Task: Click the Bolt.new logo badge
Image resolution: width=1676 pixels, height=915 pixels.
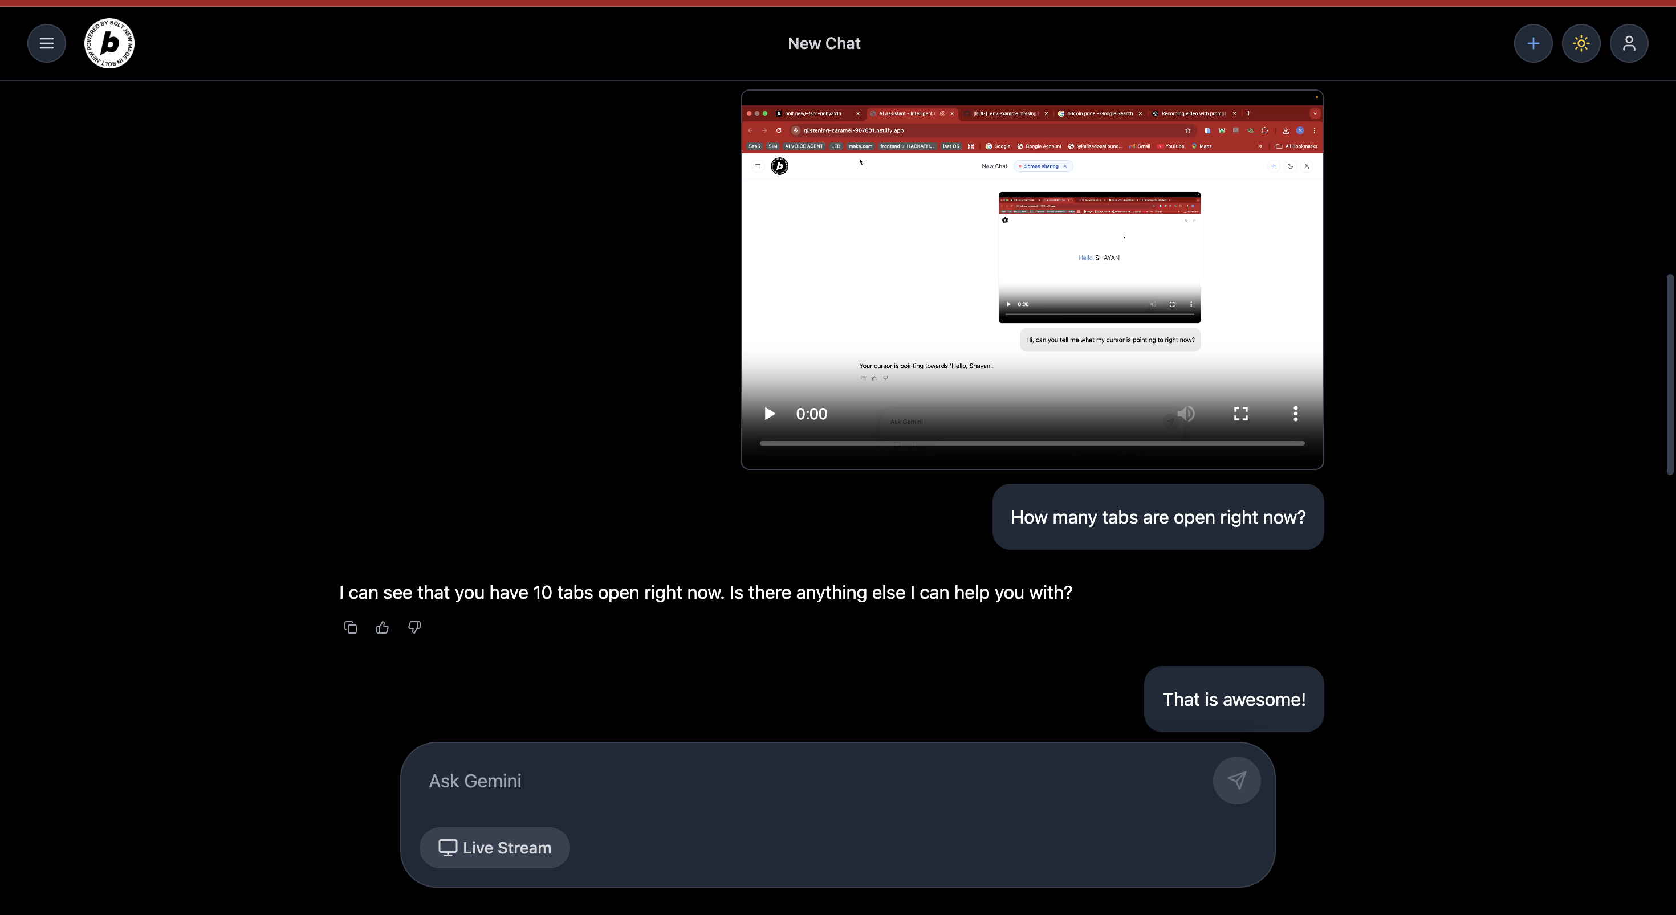Action: tap(109, 43)
